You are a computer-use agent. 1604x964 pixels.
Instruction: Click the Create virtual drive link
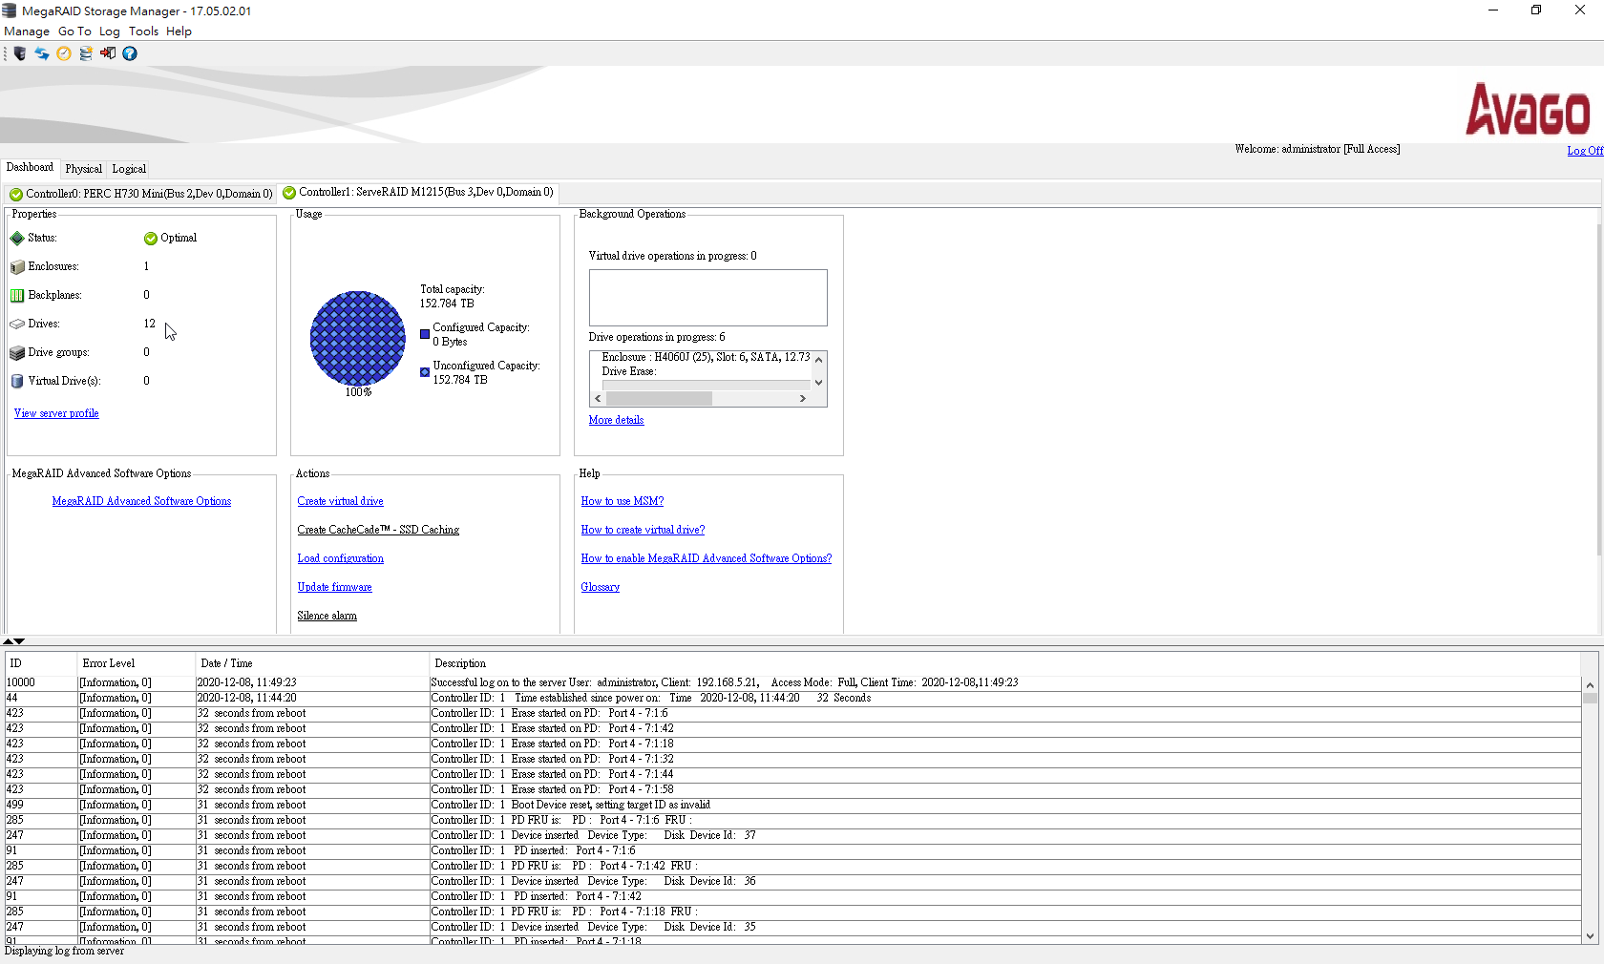tap(340, 501)
